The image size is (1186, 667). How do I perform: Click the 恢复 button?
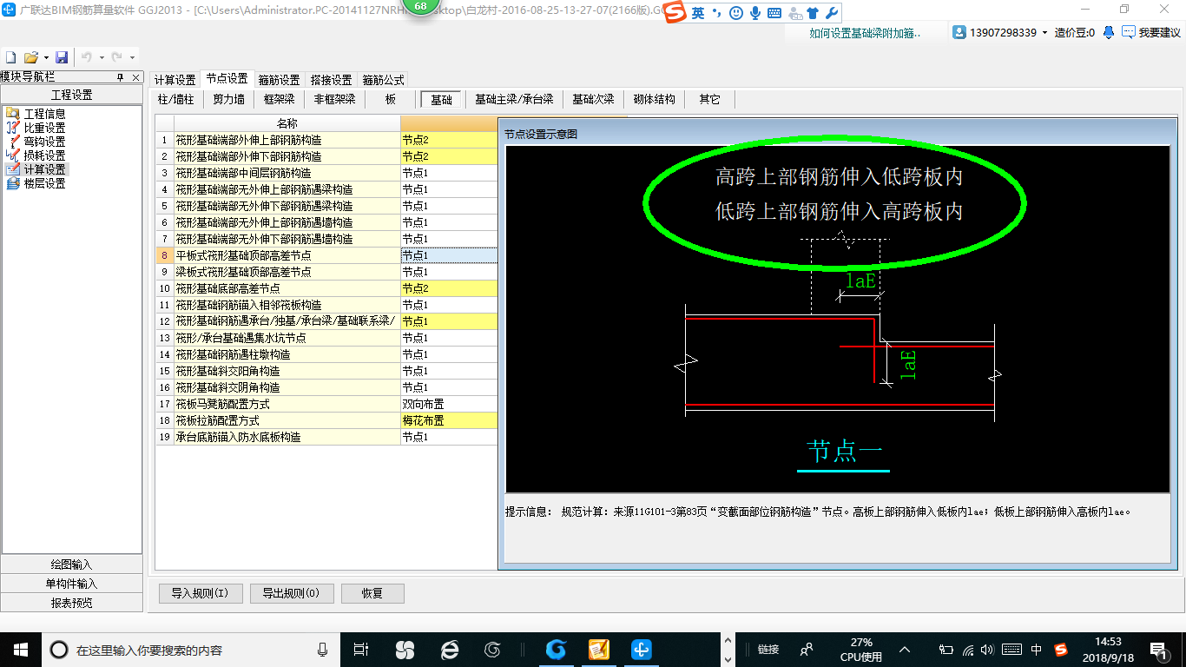[x=372, y=593]
